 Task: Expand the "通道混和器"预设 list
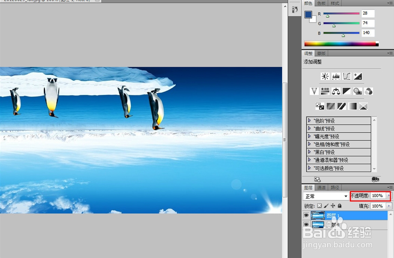click(x=310, y=160)
